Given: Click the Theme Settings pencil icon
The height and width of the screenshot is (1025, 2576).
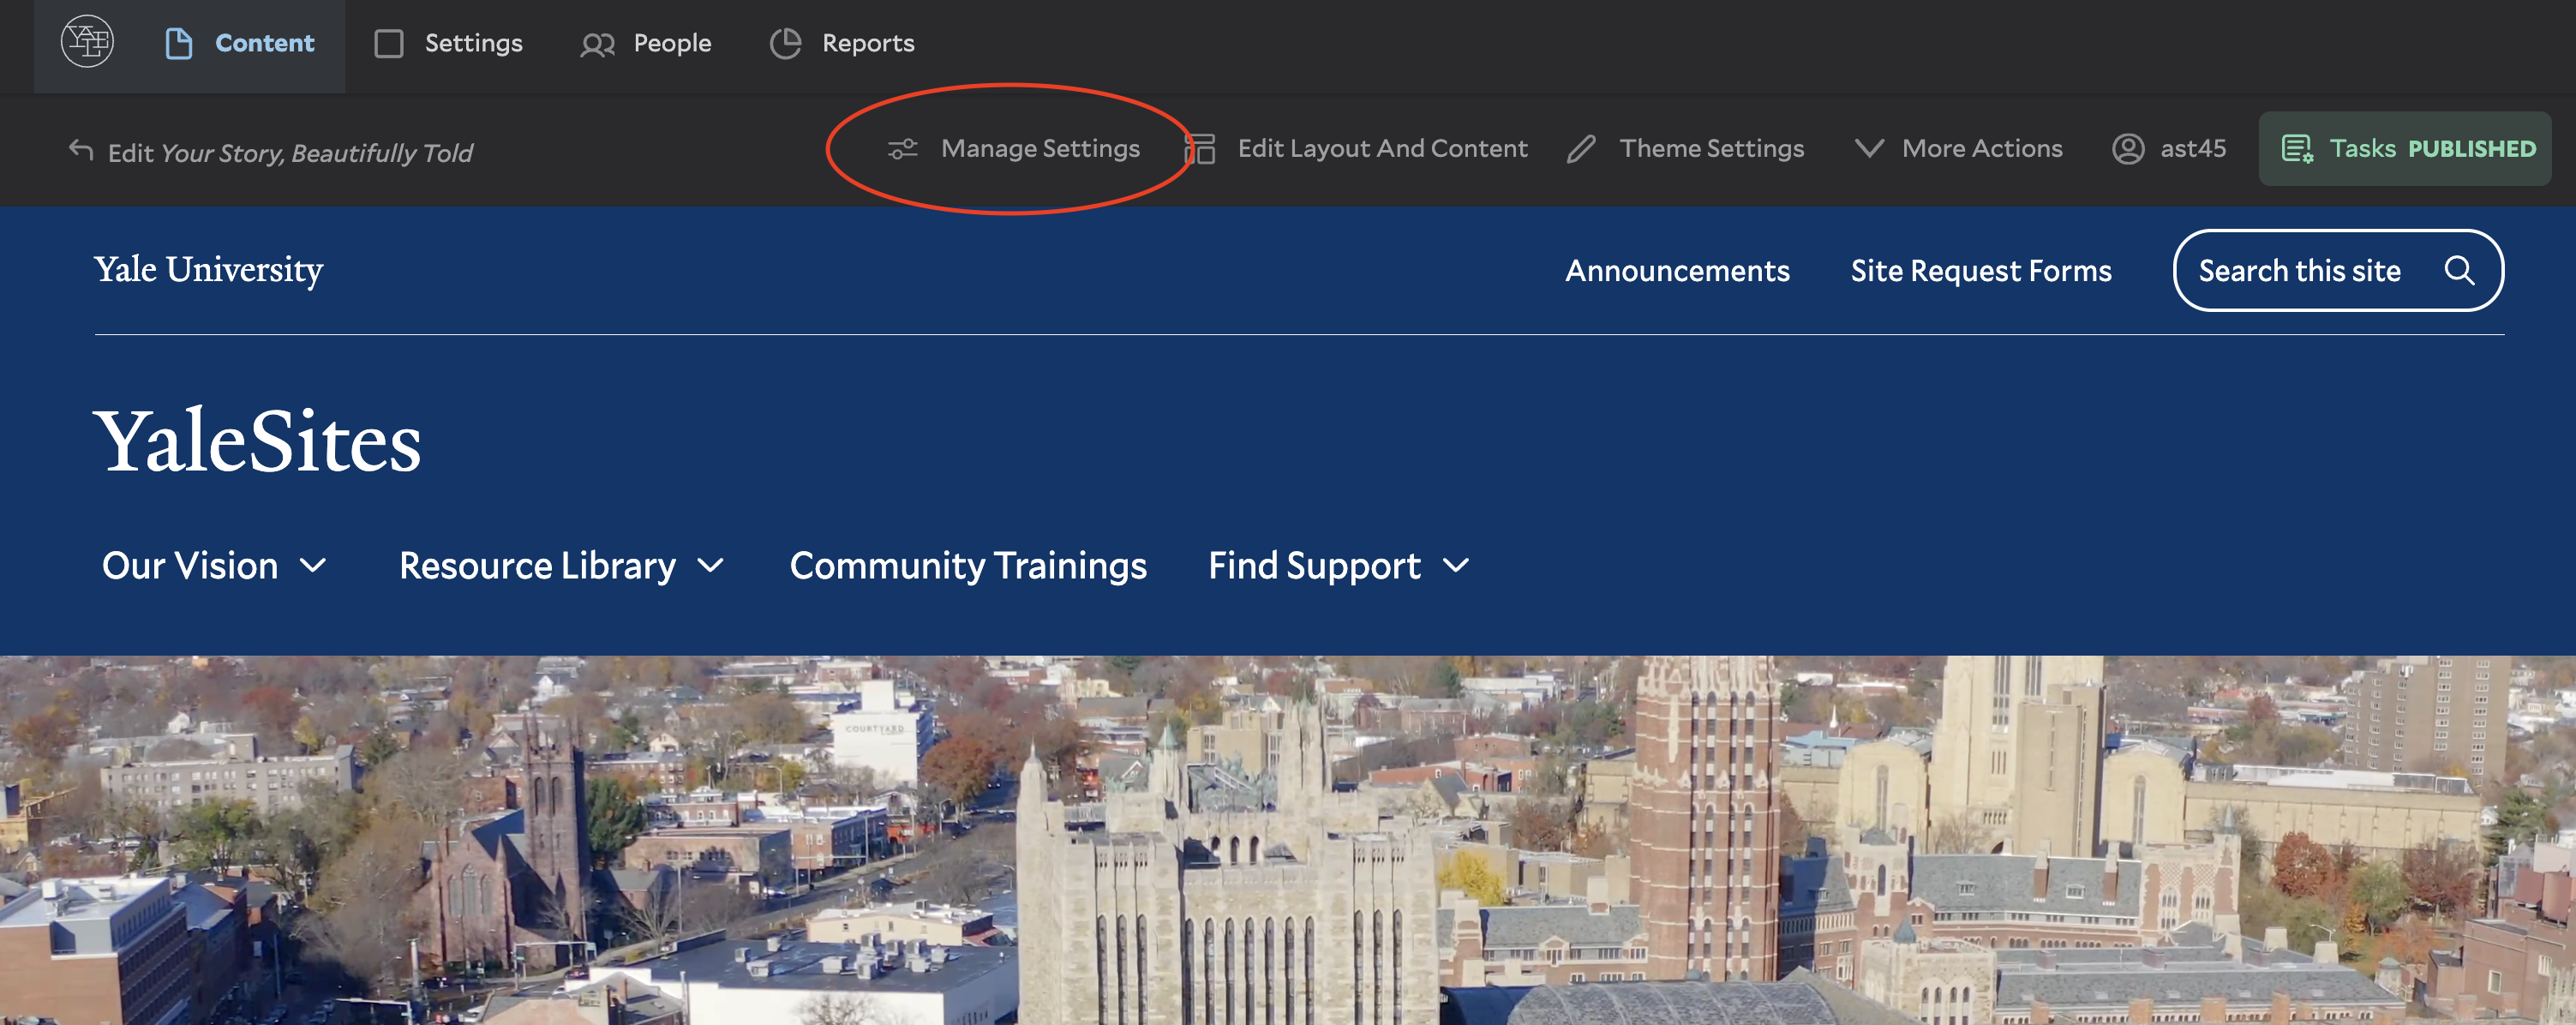Looking at the screenshot, I should point(1581,149).
